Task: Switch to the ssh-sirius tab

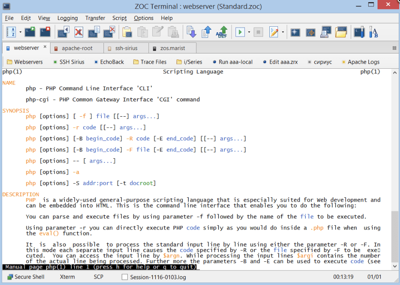Action: coord(126,48)
